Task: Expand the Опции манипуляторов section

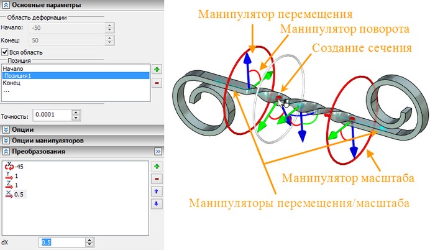Action: [x=6, y=141]
